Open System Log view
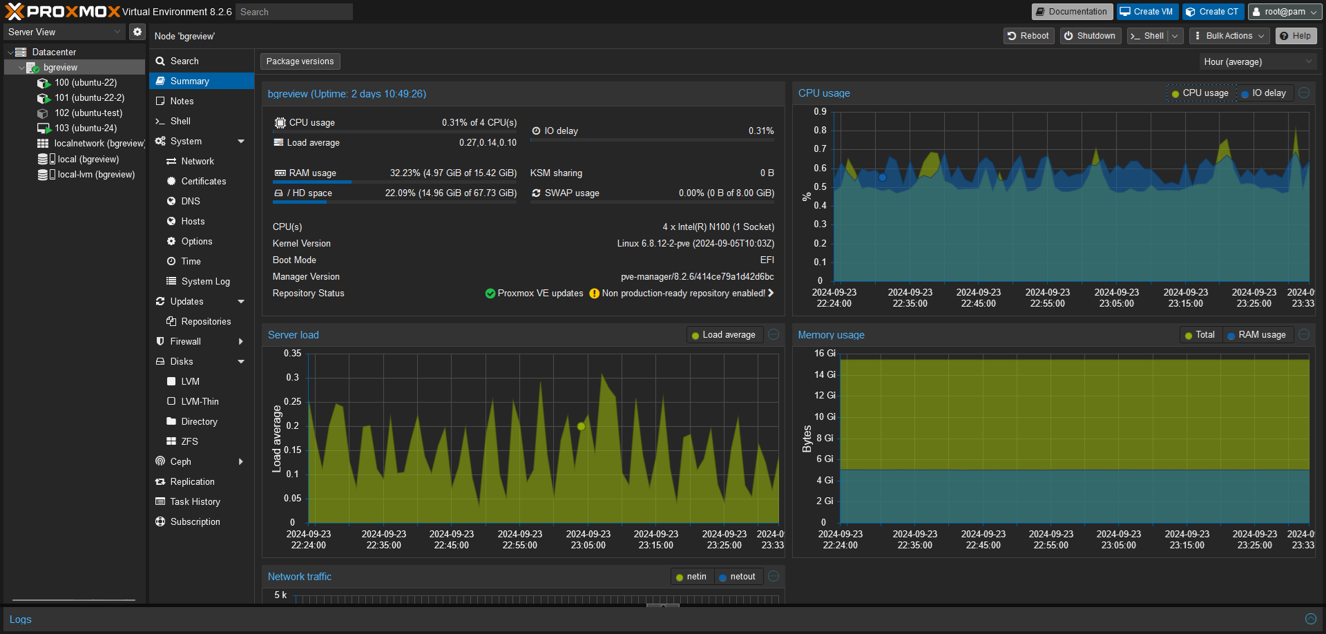Viewport: 1326px width, 634px height. pos(202,281)
